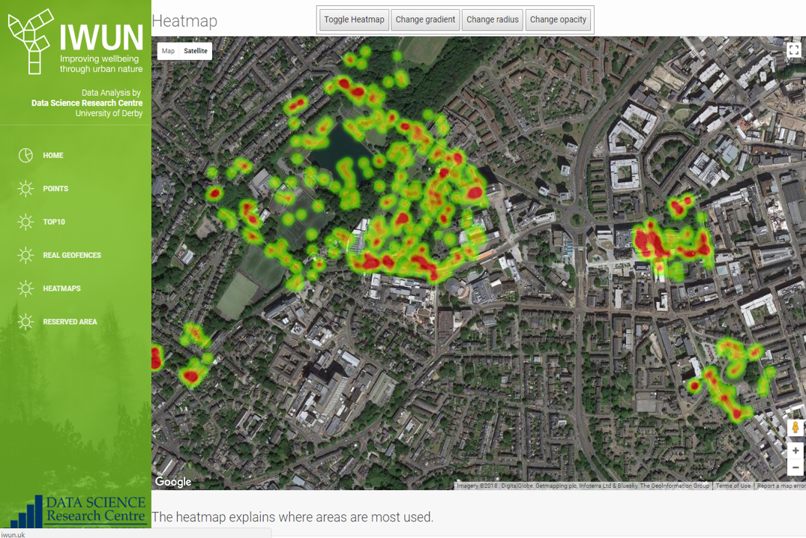Viewport: 806px width, 538px height.
Task: Open the REAL GEOFENCES menu item
Action: coord(72,256)
